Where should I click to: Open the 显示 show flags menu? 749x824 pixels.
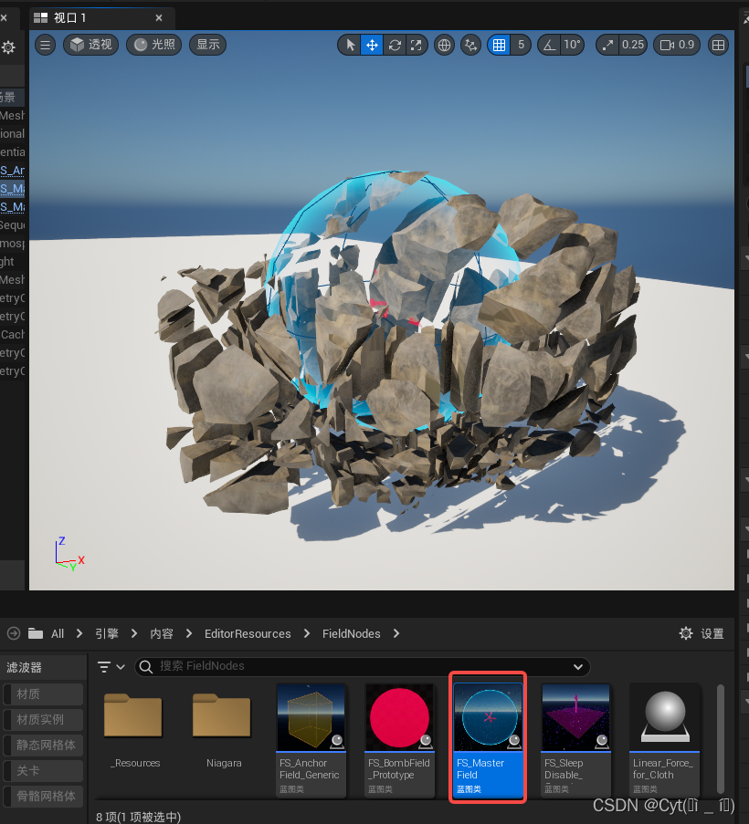pyautogui.click(x=207, y=45)
